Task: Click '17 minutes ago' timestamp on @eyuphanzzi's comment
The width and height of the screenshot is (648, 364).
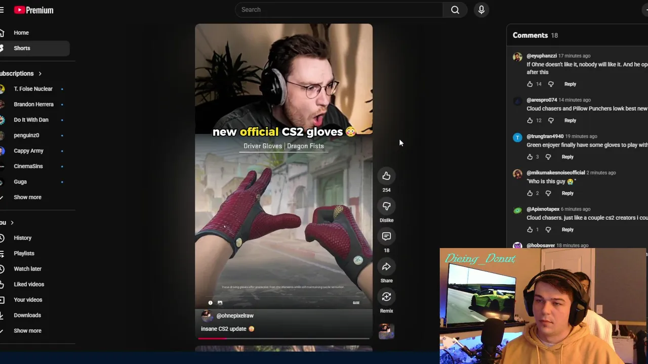Action: pos(574,56)
